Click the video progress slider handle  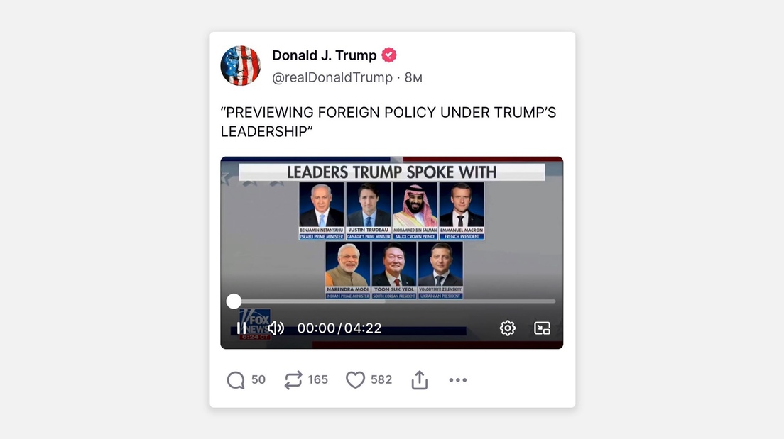[234, 301]
